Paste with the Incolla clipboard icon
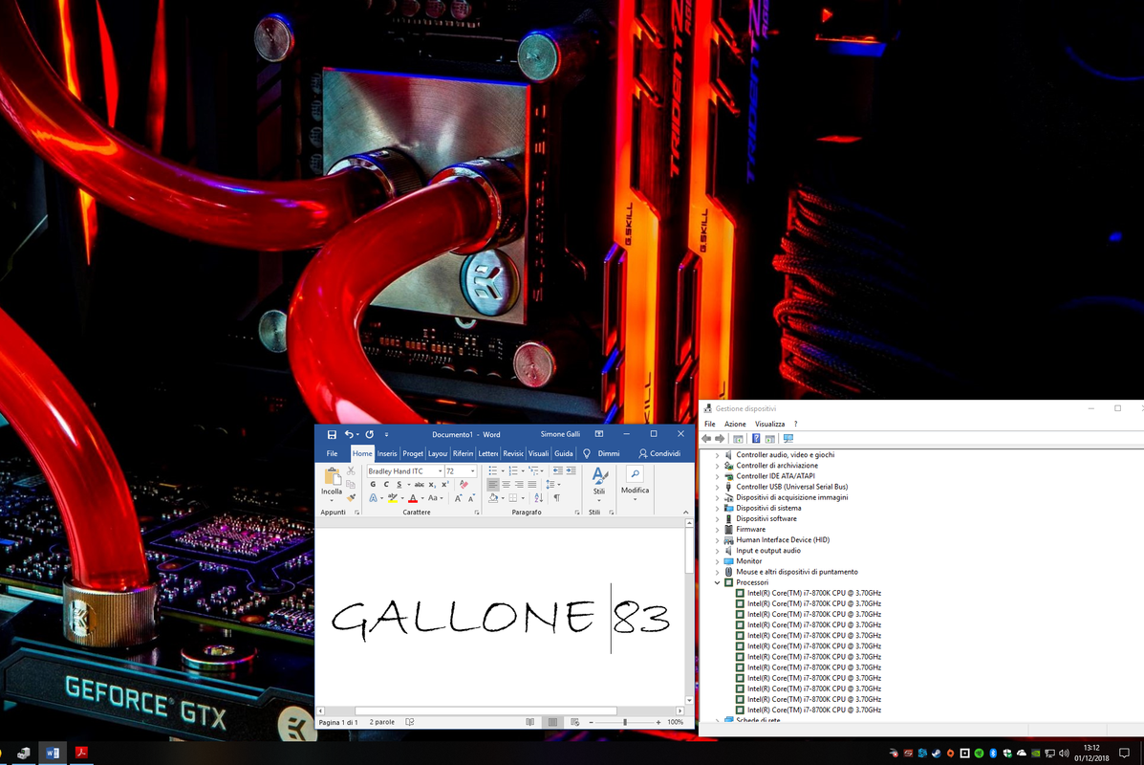1144x765 pixels. click(332, 477)
